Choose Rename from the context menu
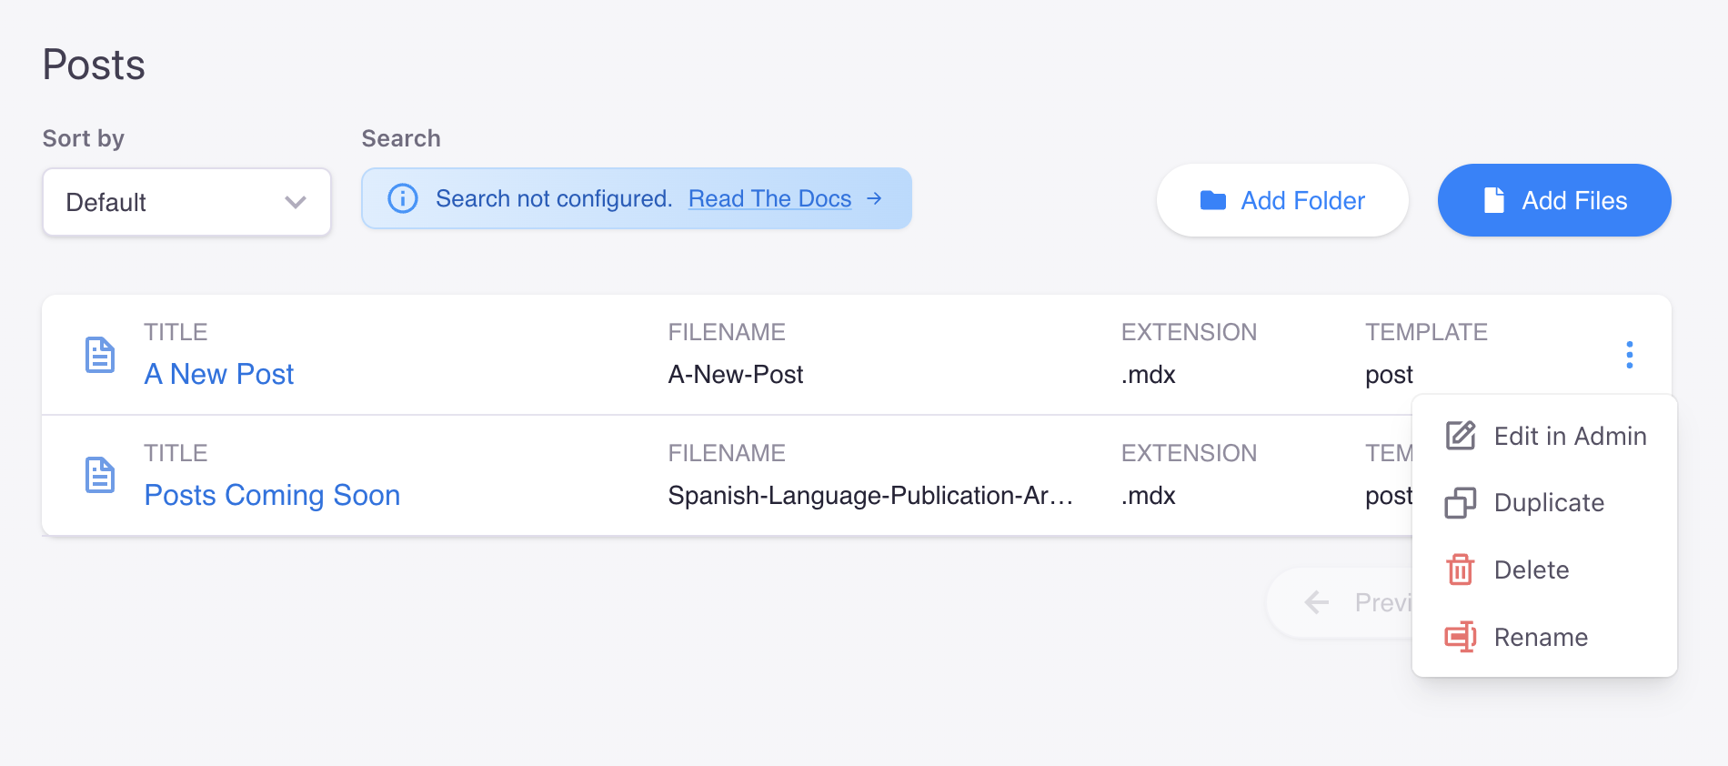1728x766 pixels. point(1544,637)
